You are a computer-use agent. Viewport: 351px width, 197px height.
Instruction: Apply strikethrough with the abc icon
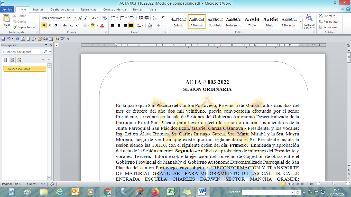pos(65,25)
